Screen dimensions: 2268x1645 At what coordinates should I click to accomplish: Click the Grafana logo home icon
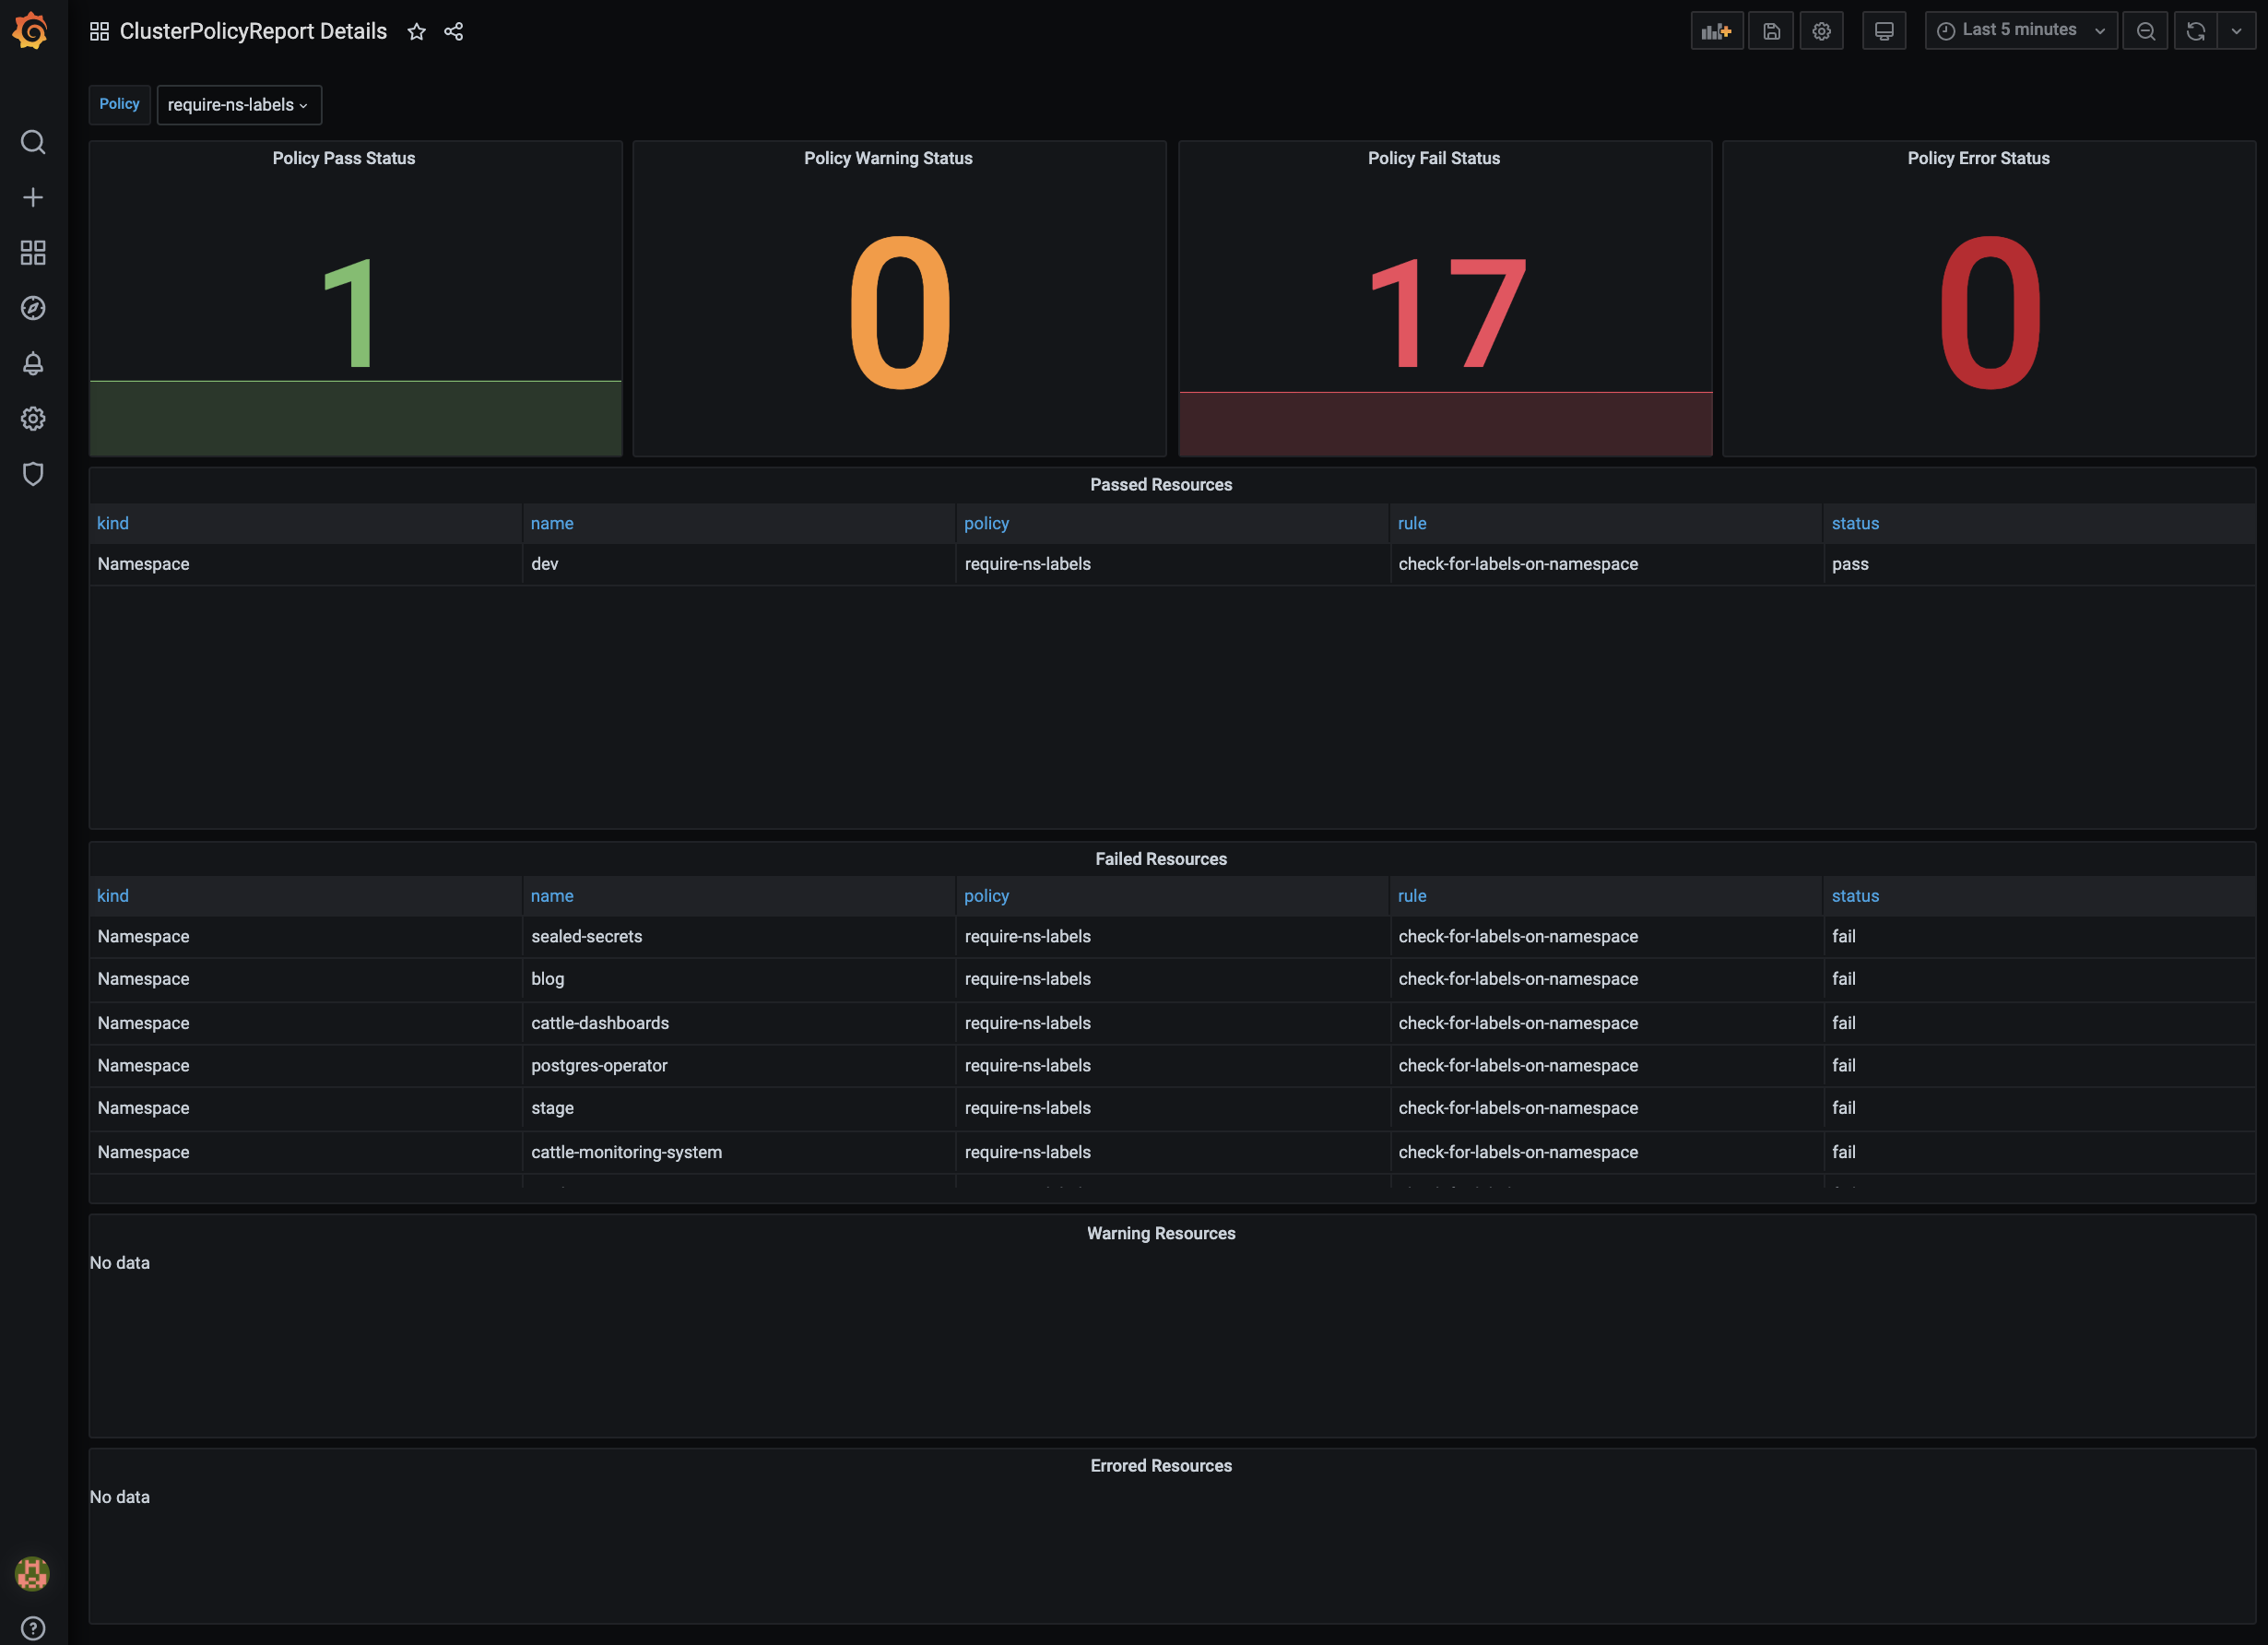pyautogui.click(x=31, y=31)
